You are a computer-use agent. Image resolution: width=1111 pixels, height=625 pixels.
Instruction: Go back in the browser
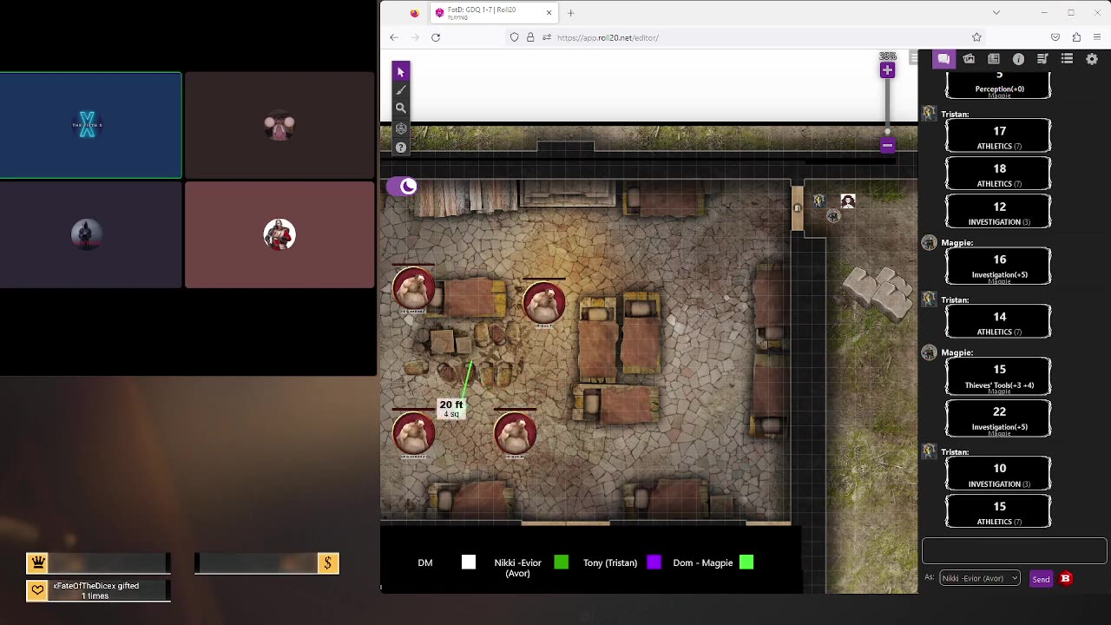[394, 37]
